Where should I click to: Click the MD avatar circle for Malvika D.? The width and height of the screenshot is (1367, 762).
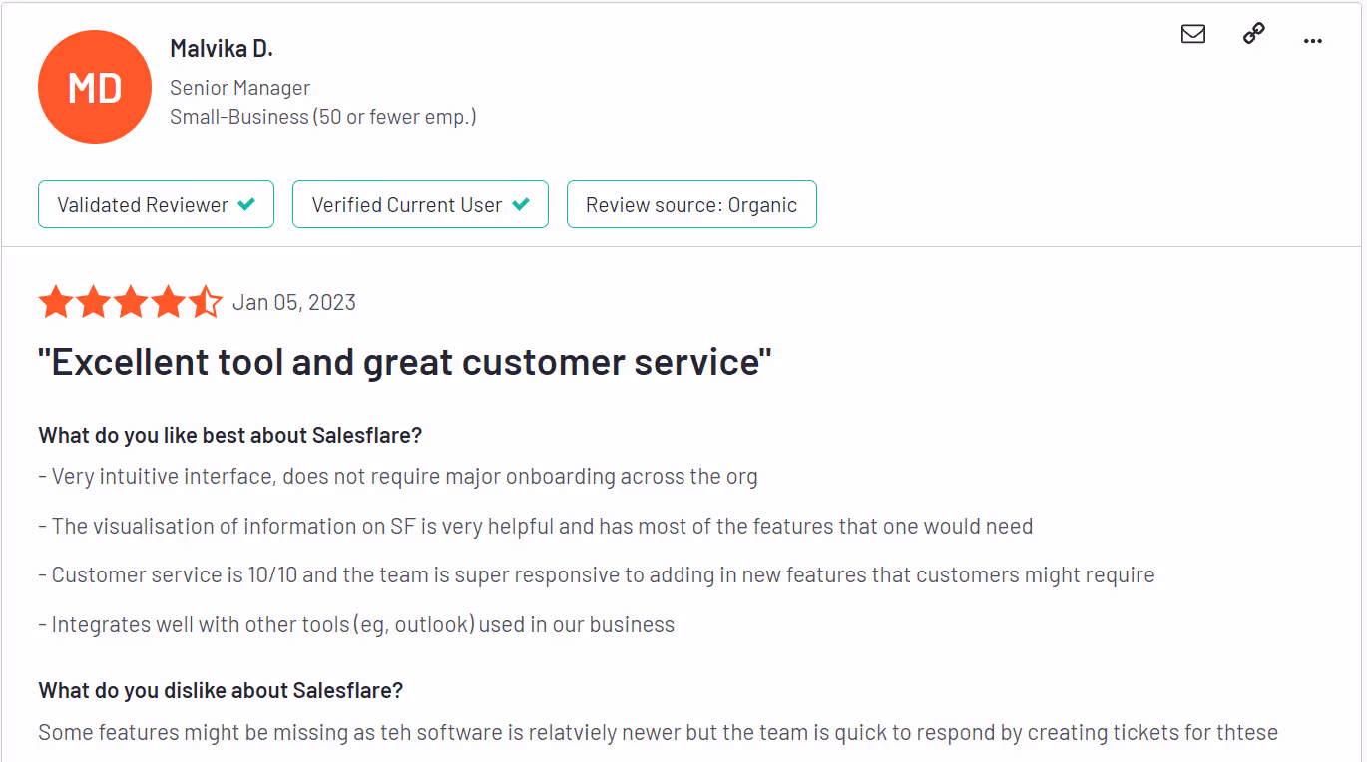pos(95,87)
